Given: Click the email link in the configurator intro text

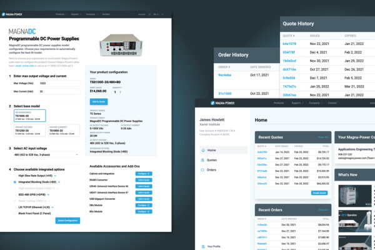Looking at the screenshot, I should point(18,66).
